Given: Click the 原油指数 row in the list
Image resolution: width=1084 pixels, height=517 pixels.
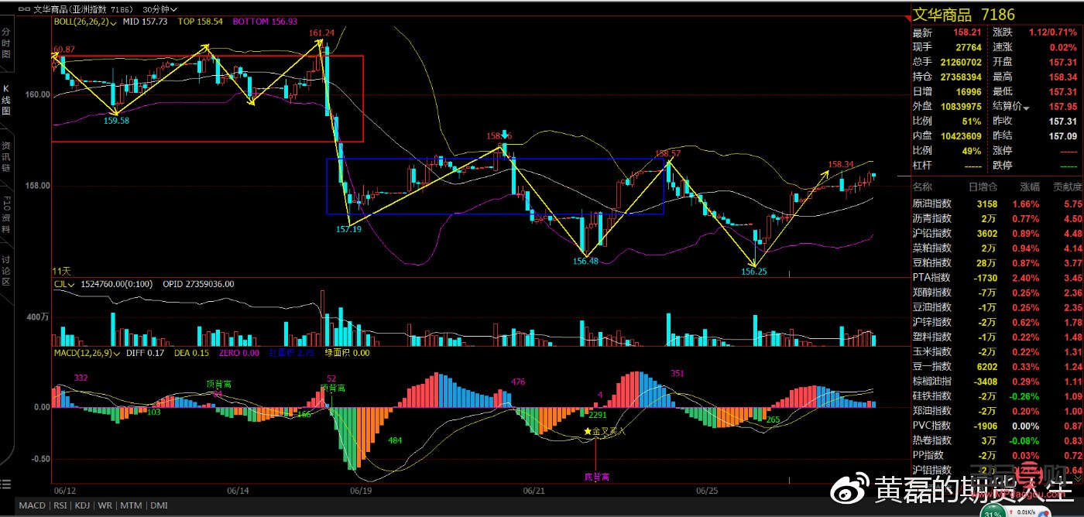Looking at the screenshot, I should (x=931, y=204).
